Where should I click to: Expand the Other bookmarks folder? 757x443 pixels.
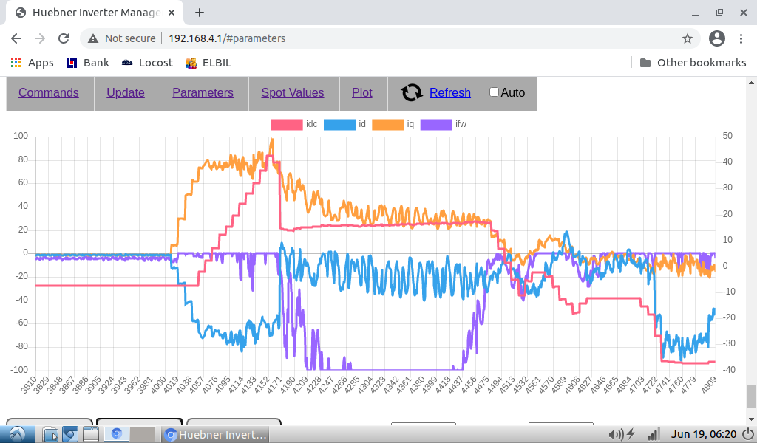[x=693, y=63]
